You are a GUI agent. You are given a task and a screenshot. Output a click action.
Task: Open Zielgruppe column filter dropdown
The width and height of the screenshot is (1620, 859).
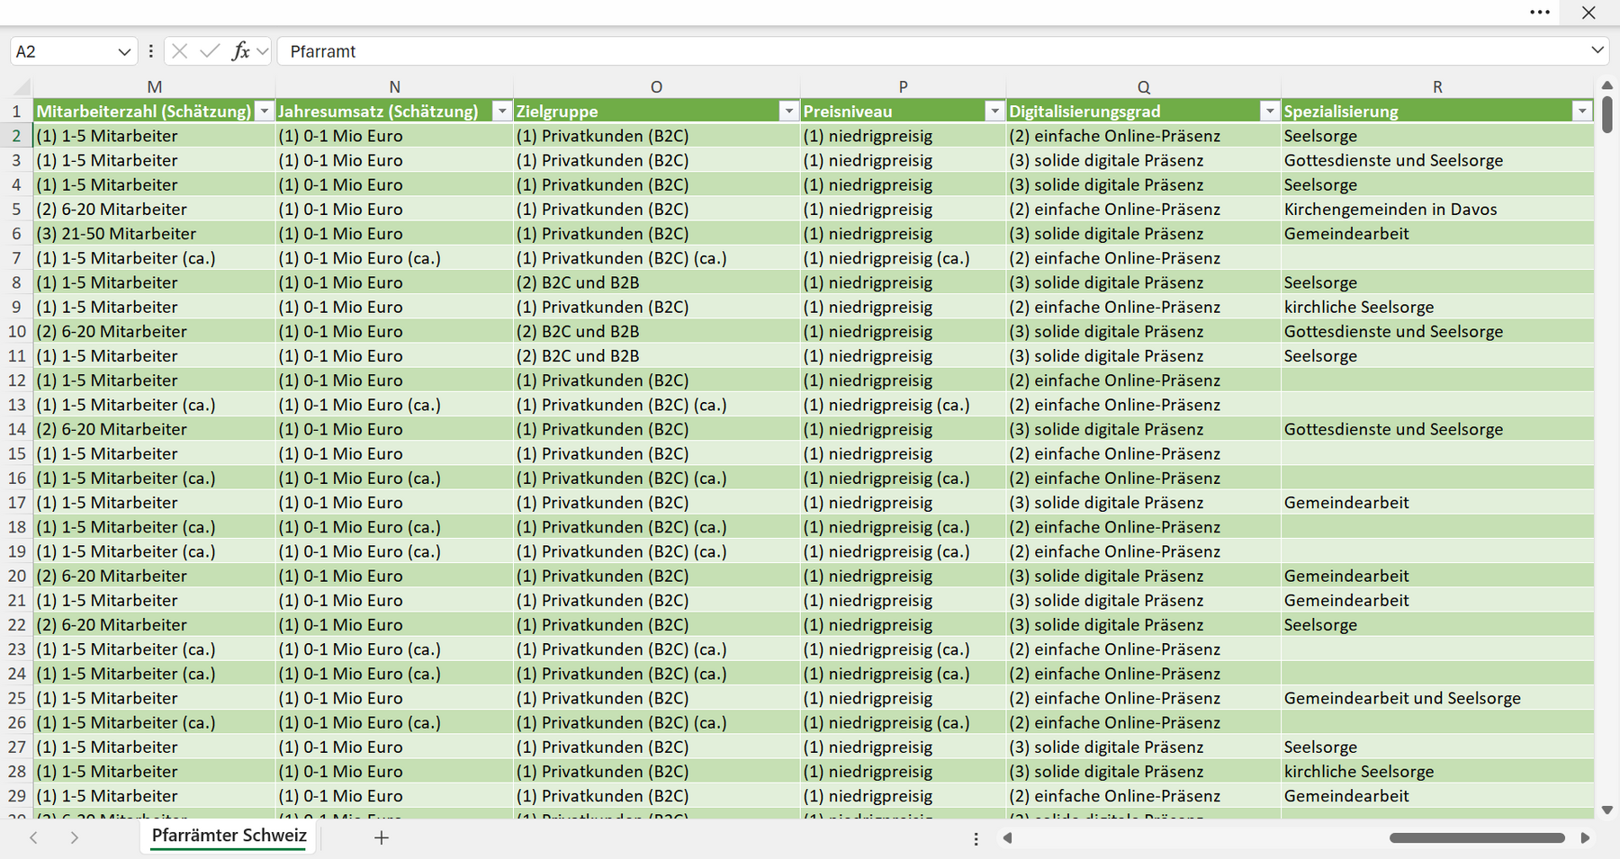(x=789, y=112)
